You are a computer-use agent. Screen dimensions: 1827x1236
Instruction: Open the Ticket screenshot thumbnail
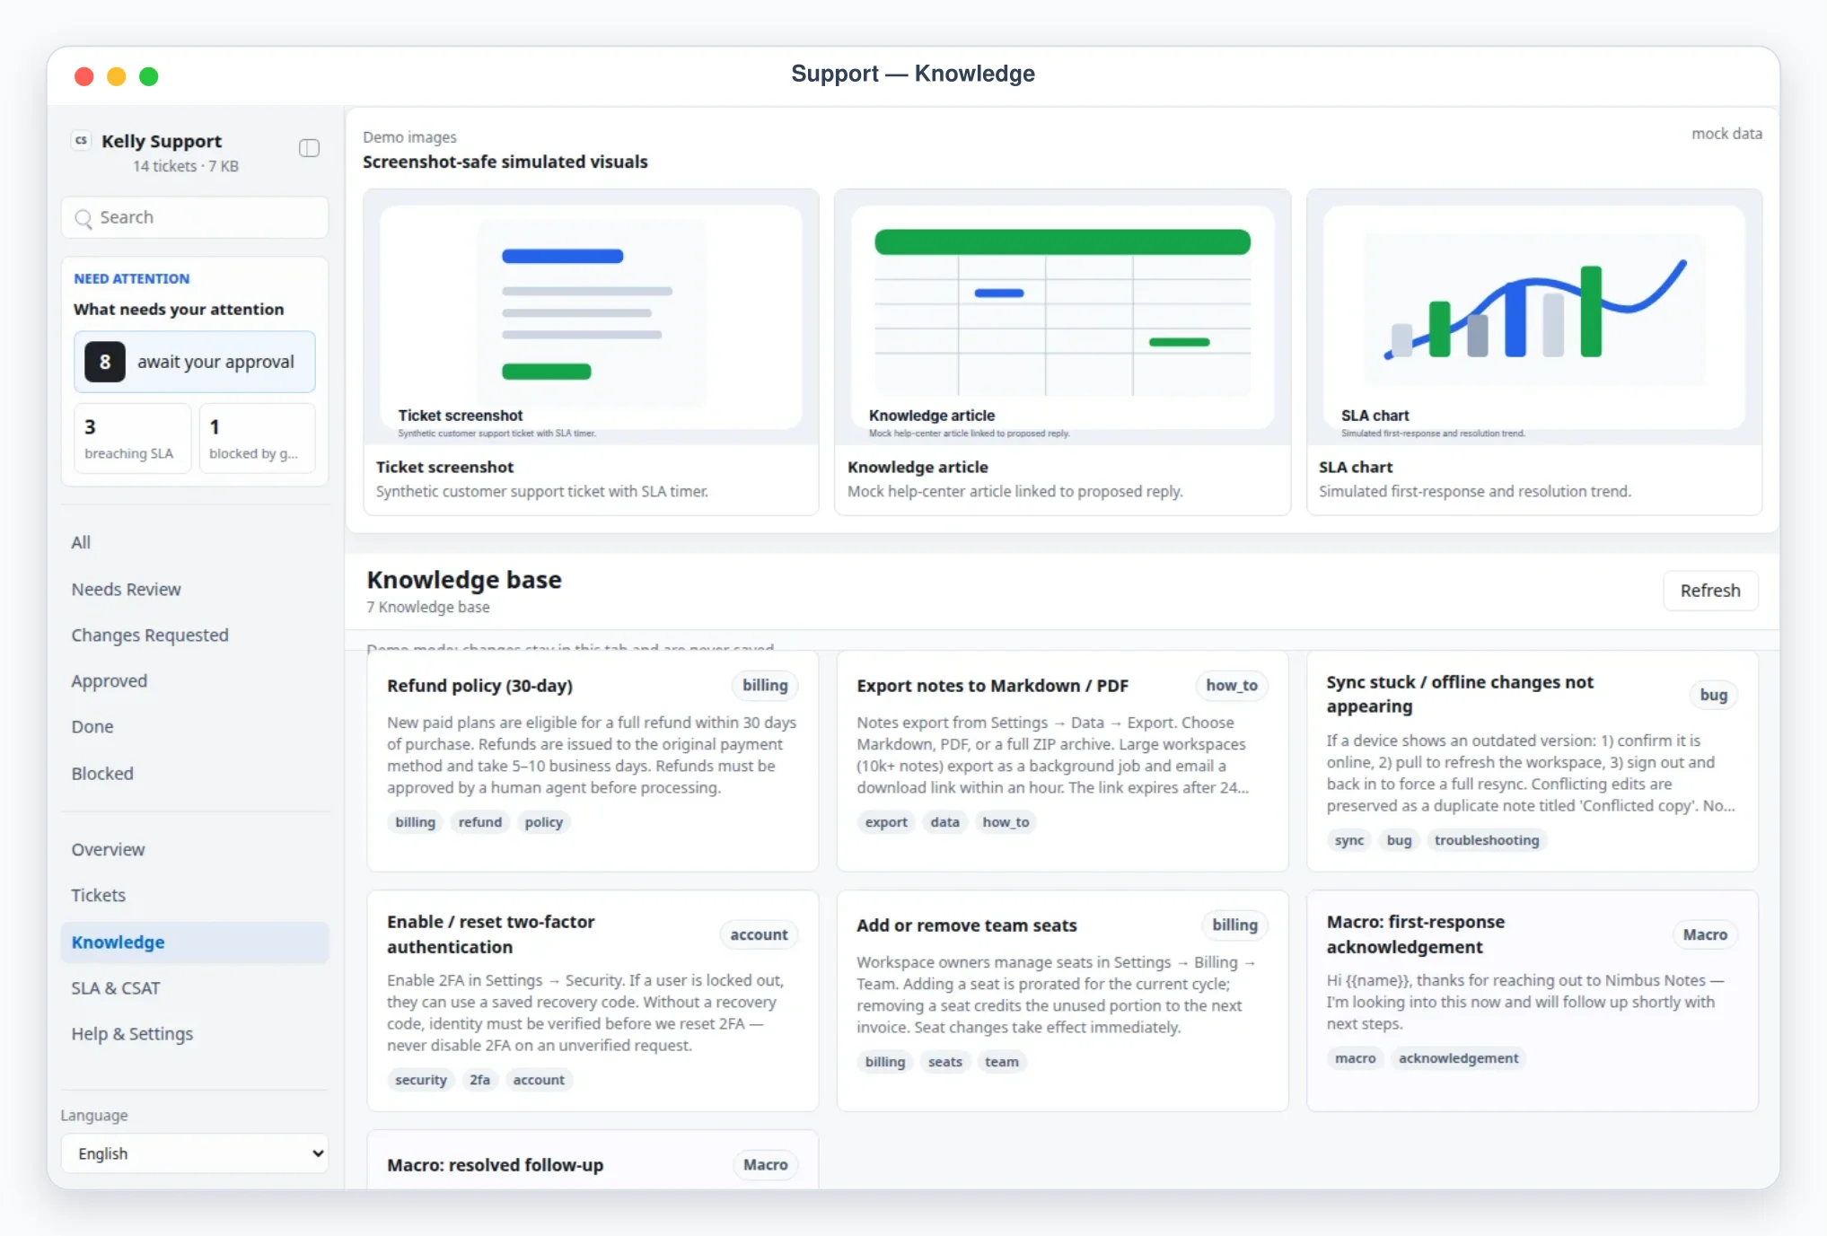[591, 317]
